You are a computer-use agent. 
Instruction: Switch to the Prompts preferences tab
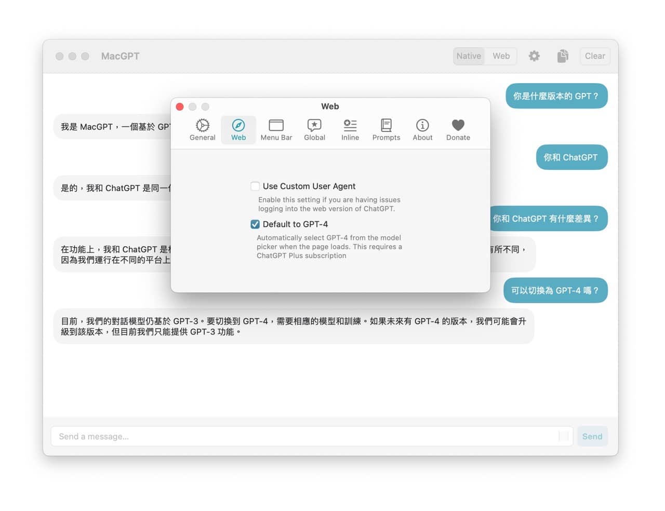(x=386, y=130)
